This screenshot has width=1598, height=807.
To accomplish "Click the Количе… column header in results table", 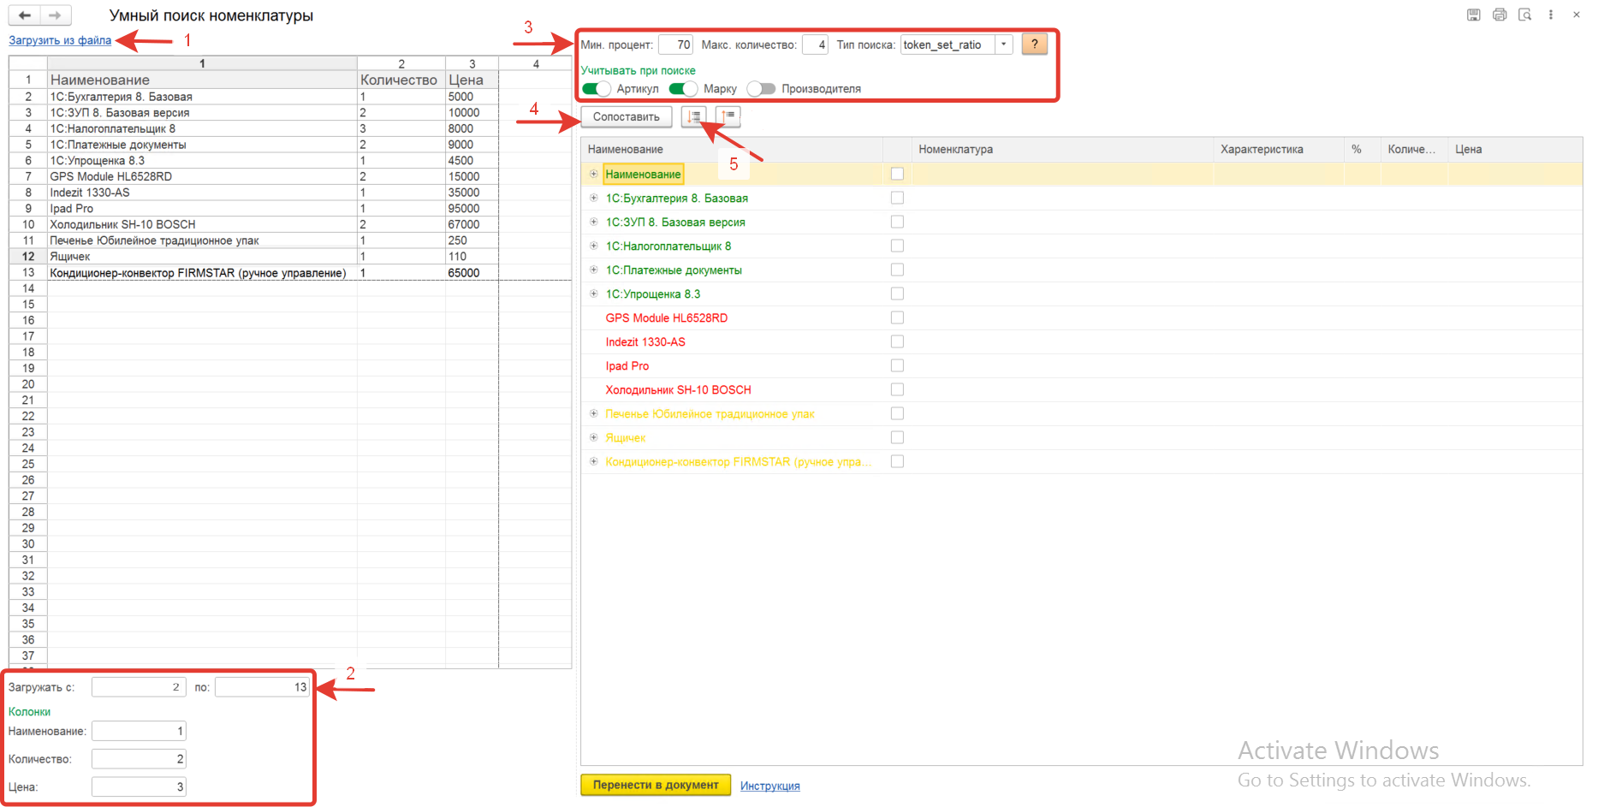I will point(1414,149).
